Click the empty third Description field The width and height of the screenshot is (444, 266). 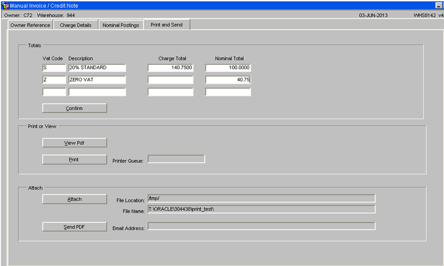[x=97, y=92]
